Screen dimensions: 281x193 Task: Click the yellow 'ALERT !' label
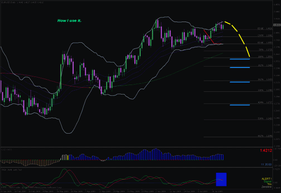(x=267, y=179)
